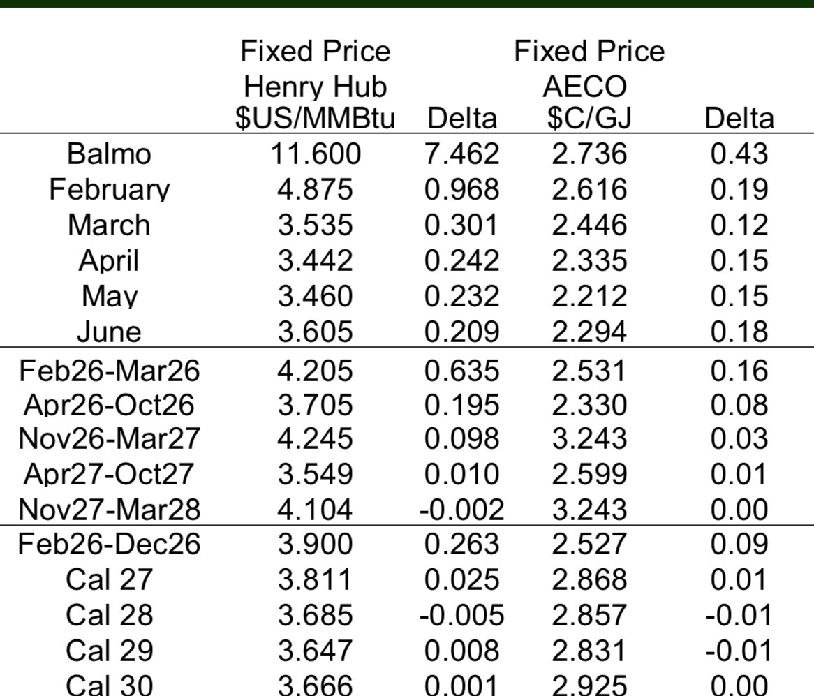Click the April row label
This screenshot has height=696, width=814.
(x=109, y=261)
